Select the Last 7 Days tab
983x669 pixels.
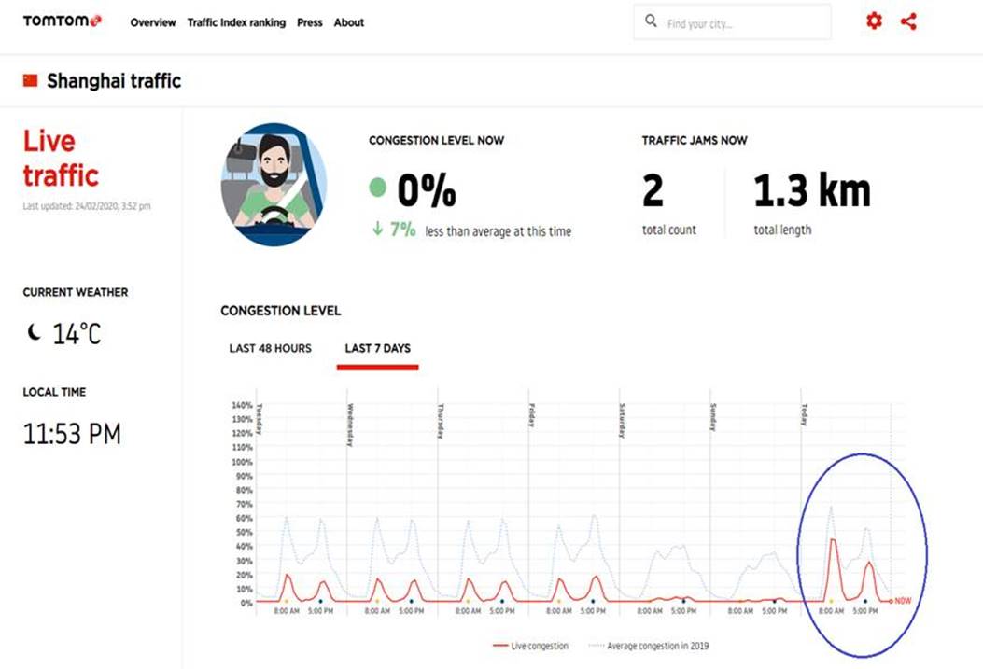tap(377, 349)
